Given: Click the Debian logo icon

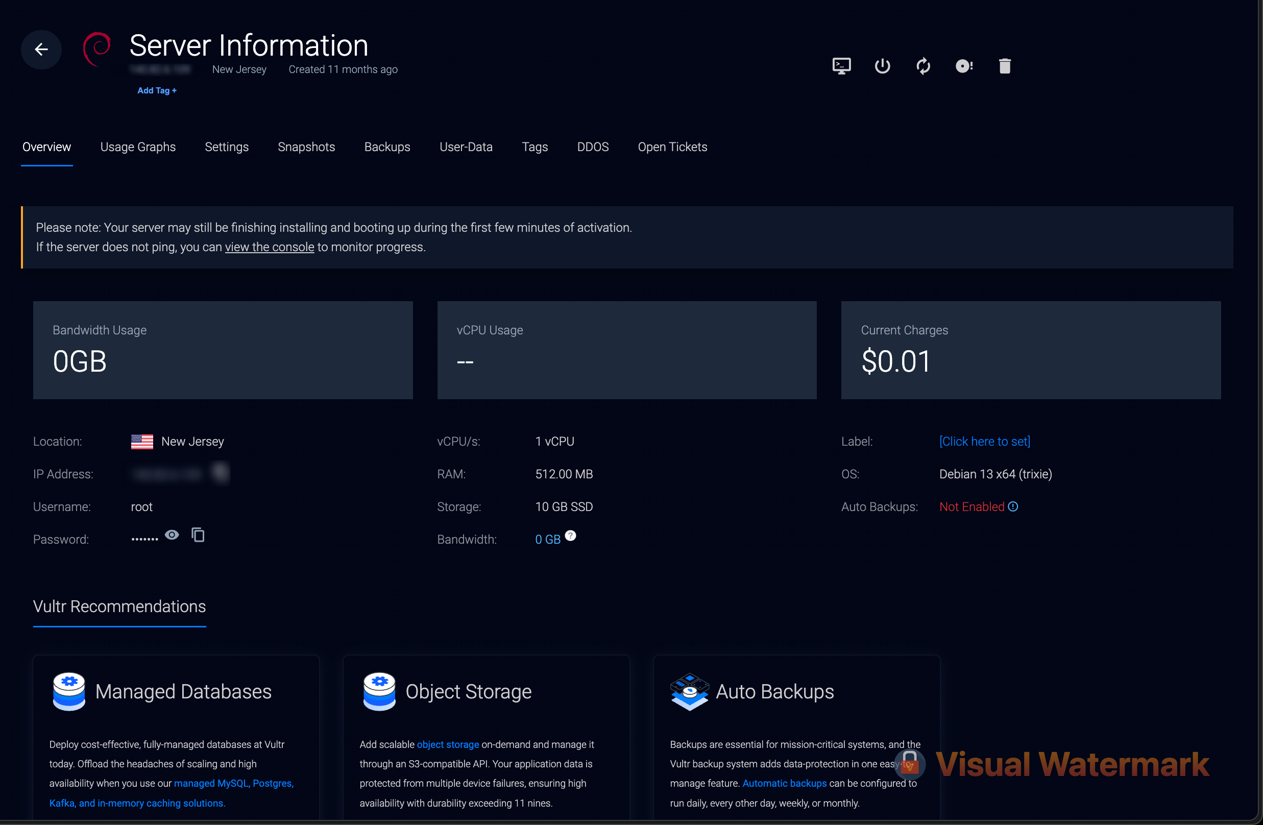Looking at the screenshot, I should [96, 50].
